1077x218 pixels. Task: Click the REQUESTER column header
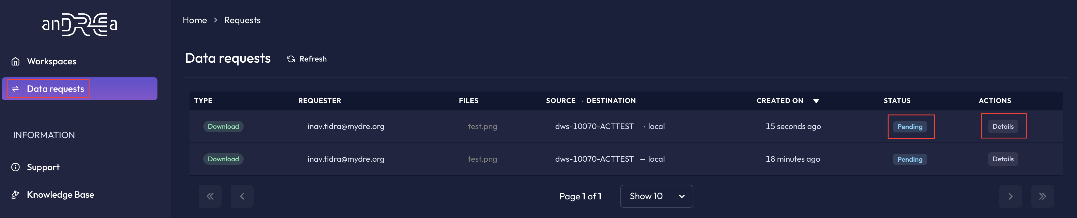pos(319,101)
